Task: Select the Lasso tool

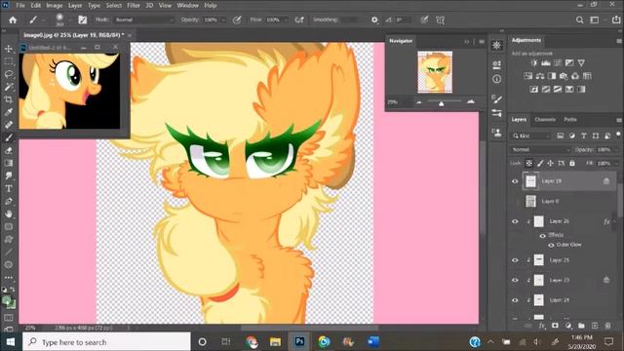Action: [x=9, y=74]
